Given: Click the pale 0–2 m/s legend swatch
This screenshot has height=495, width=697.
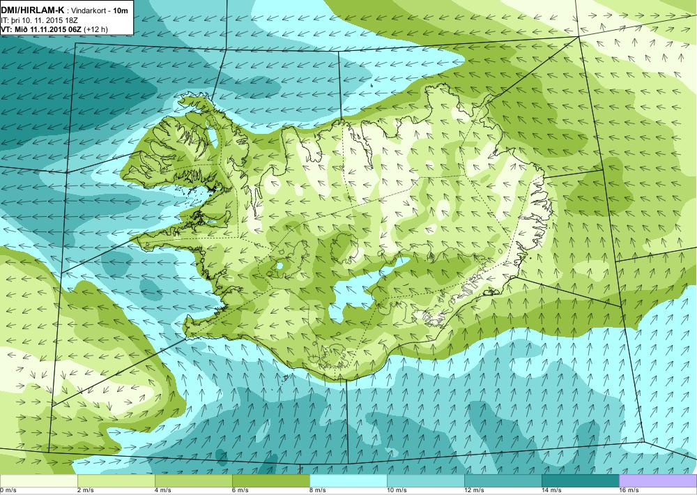Looking at the screenshot, I should (38, 481).
